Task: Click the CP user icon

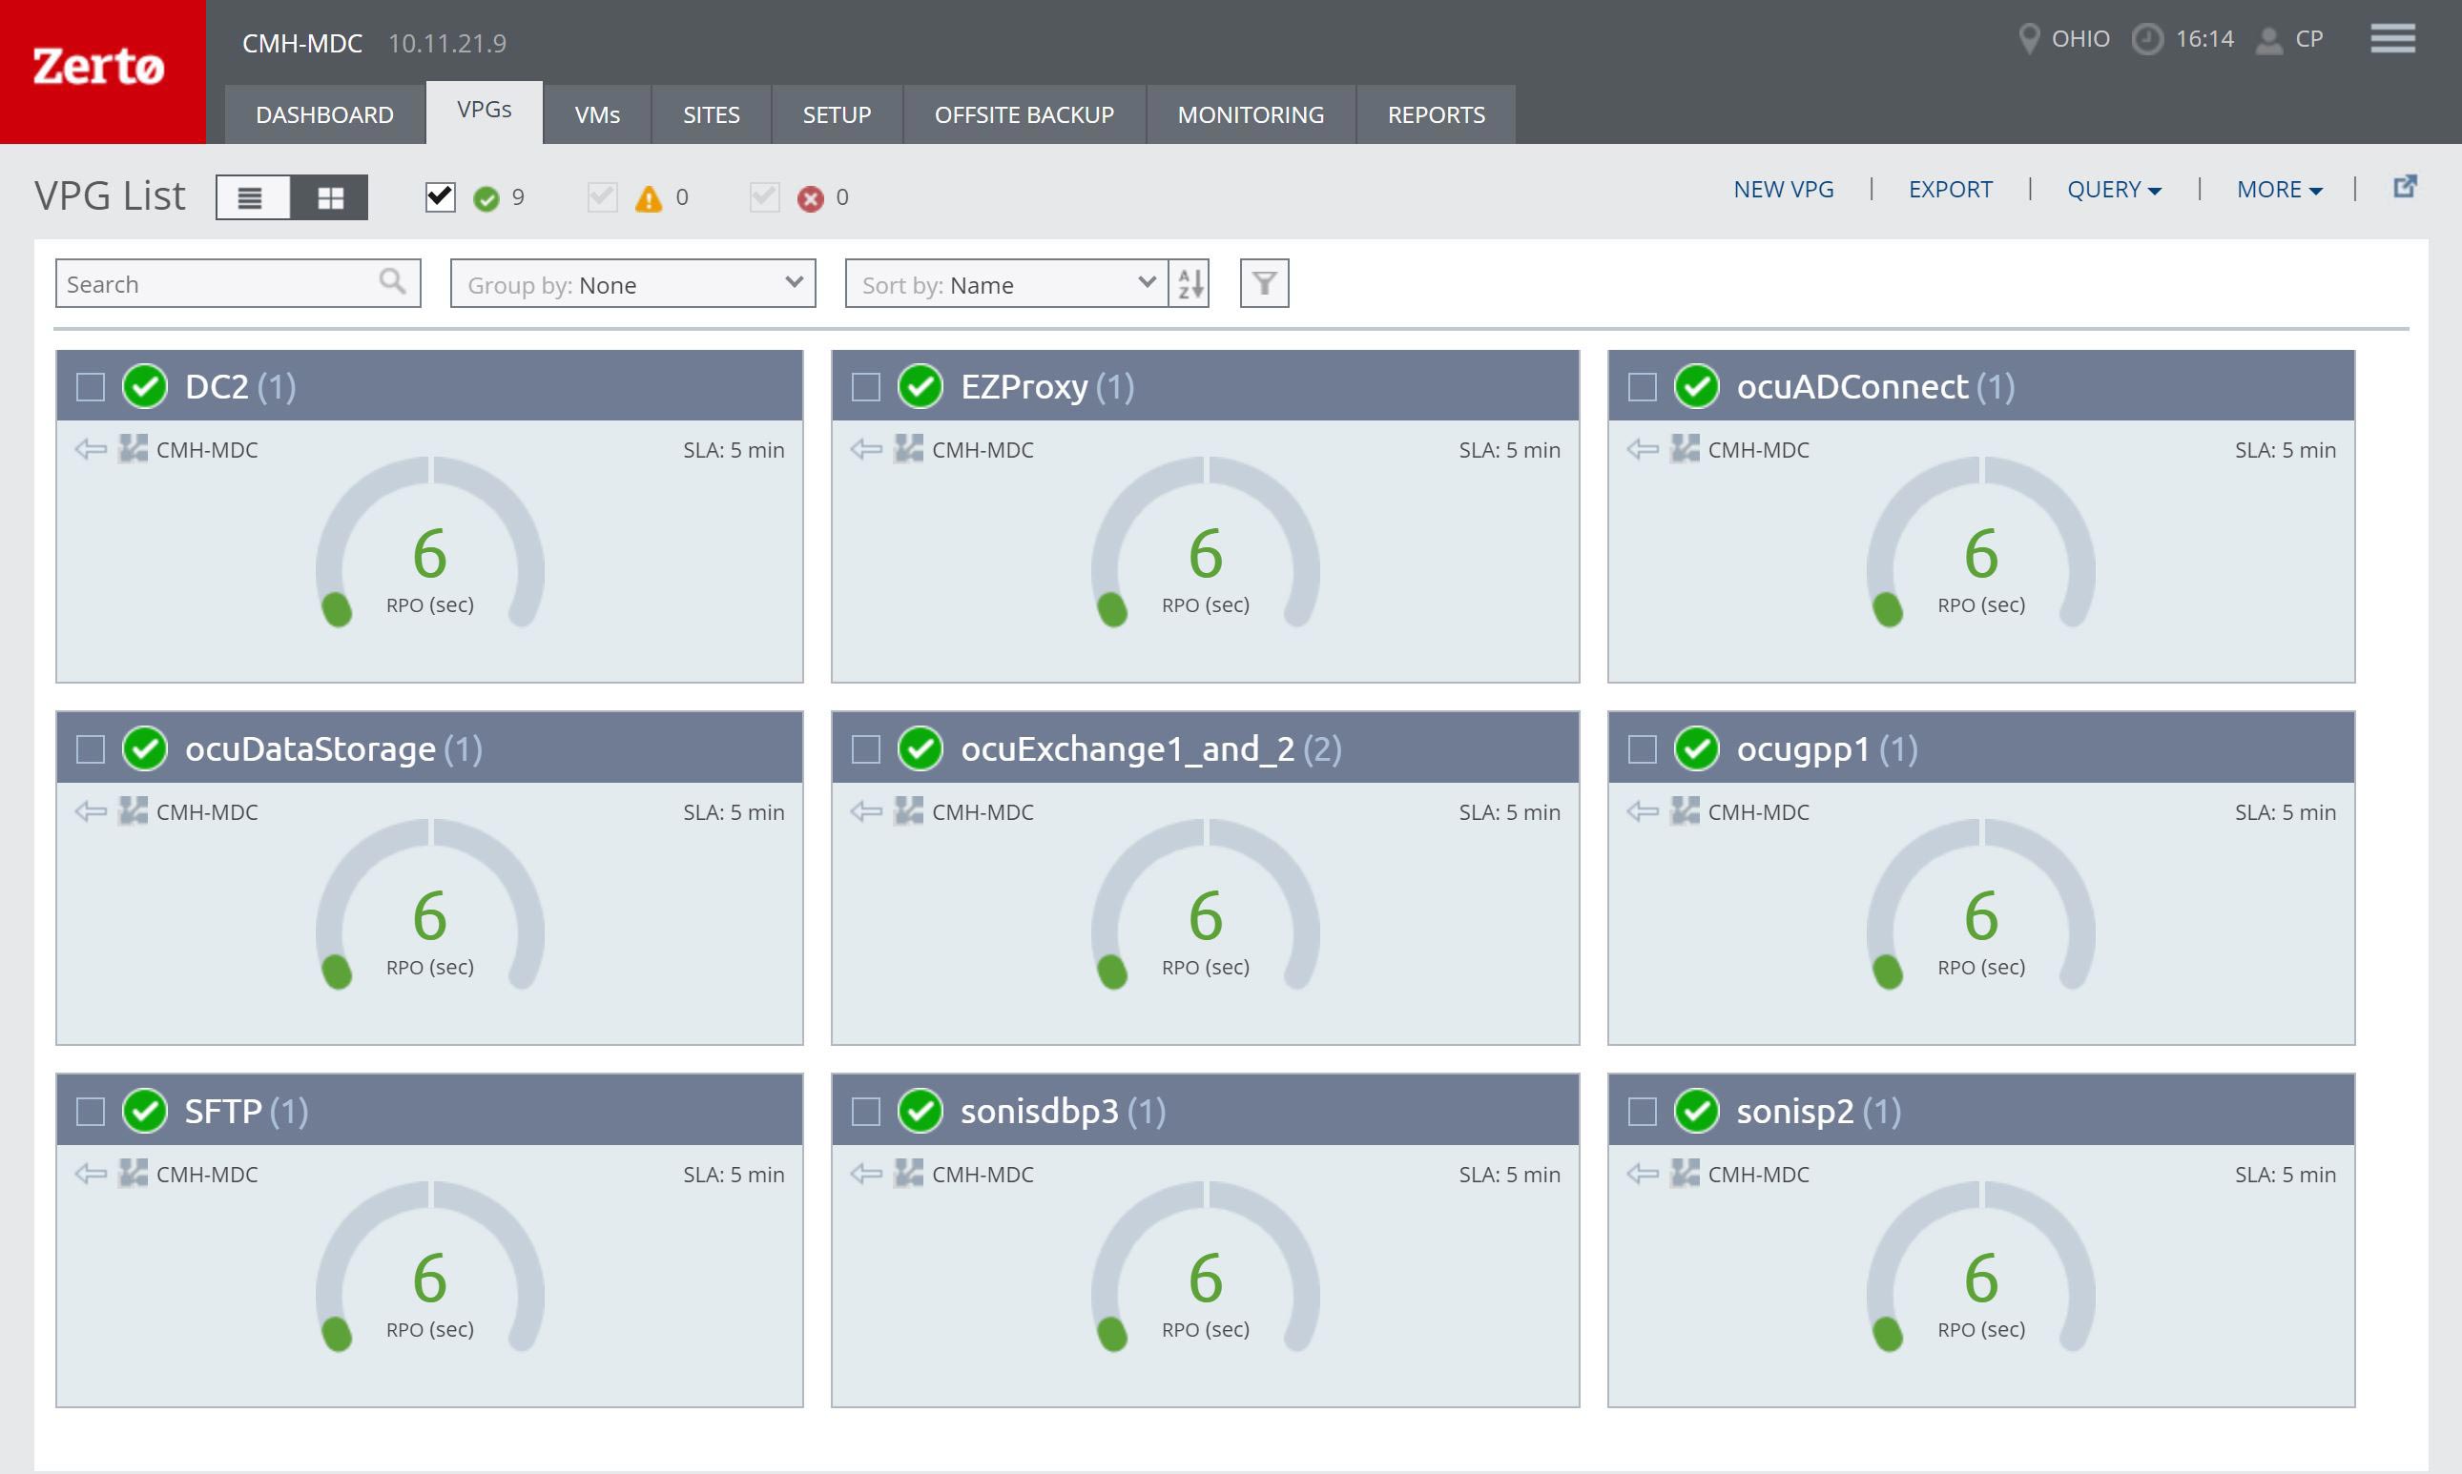Action: click(2269, 41)
